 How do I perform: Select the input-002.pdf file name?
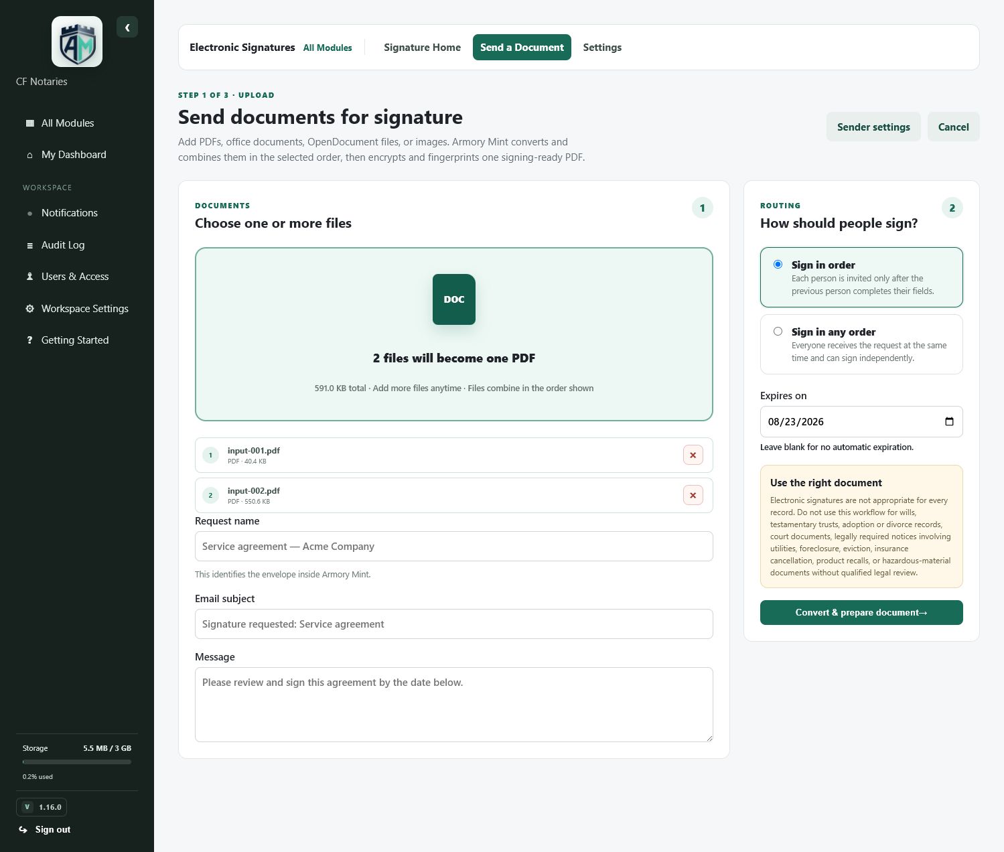(254, 491)
